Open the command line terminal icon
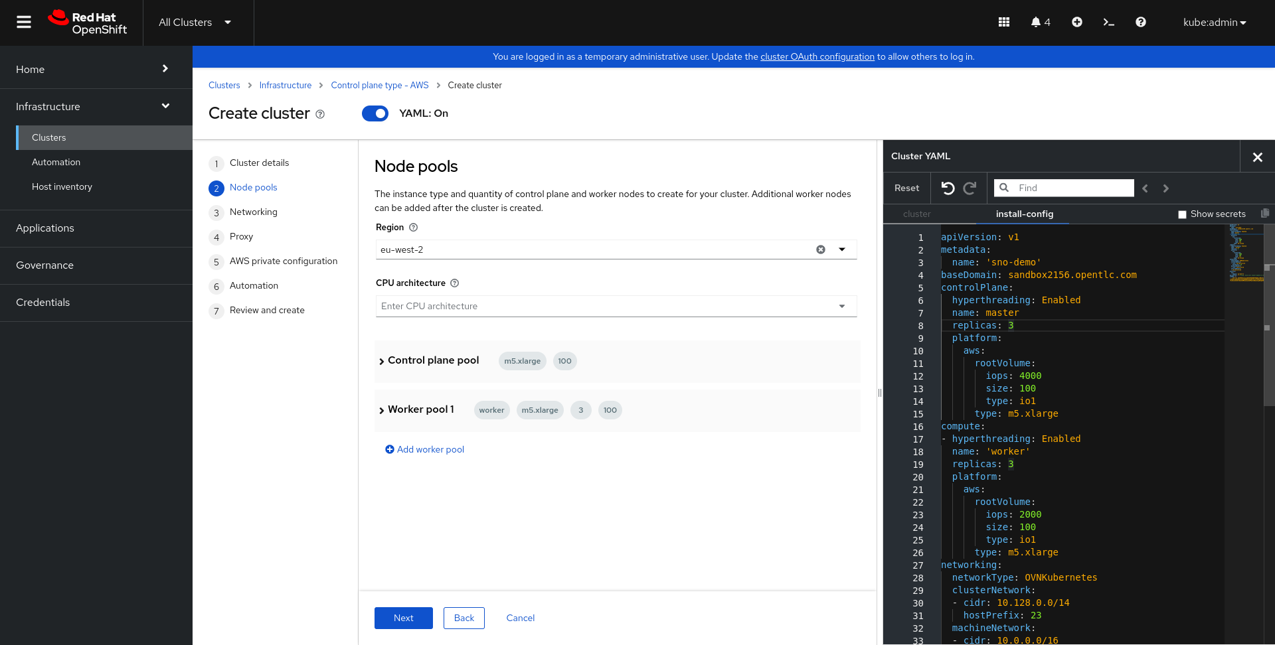 [1109, 22]
